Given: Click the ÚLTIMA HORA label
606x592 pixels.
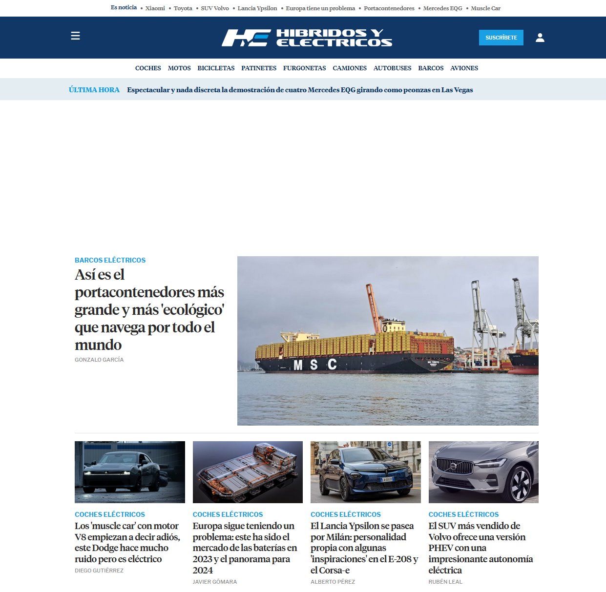Looking at the screenshot, I should (94, 90).
